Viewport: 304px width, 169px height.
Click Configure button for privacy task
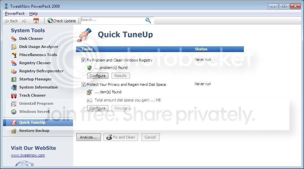tap(98, 108)
